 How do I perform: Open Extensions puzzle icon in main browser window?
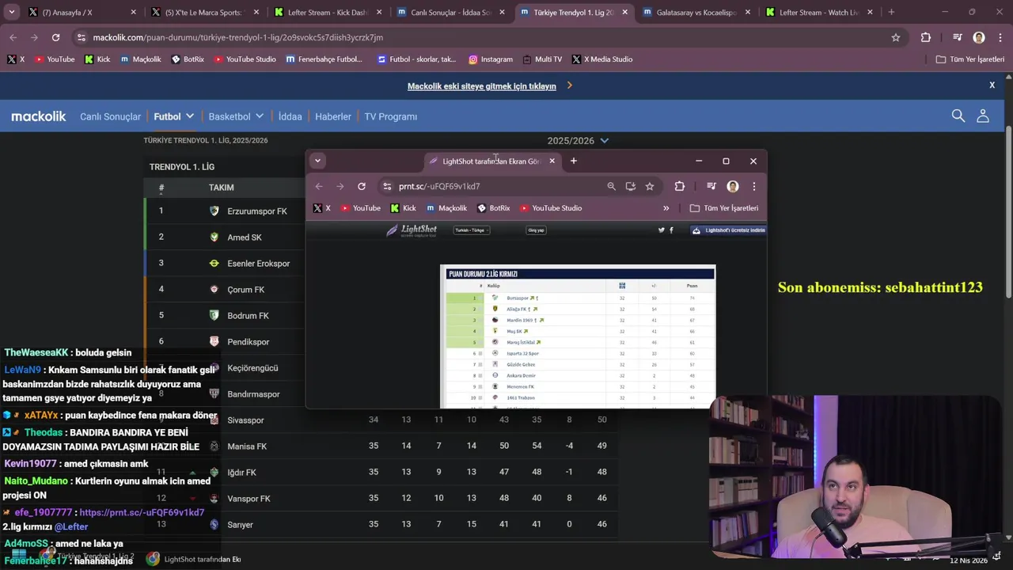tap(926, 37)
